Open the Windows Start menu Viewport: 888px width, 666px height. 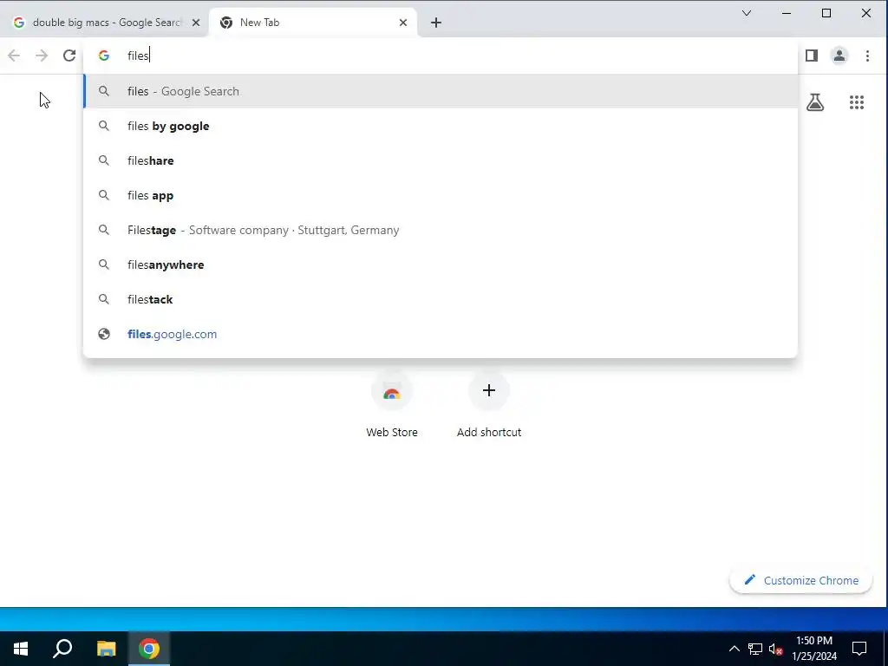click(x=21, y=649)
